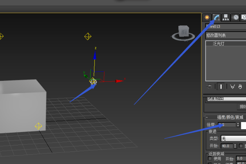Click the Omni013 object name field
The width and height of the screenshot is (246, 164).
pos(226,26)
